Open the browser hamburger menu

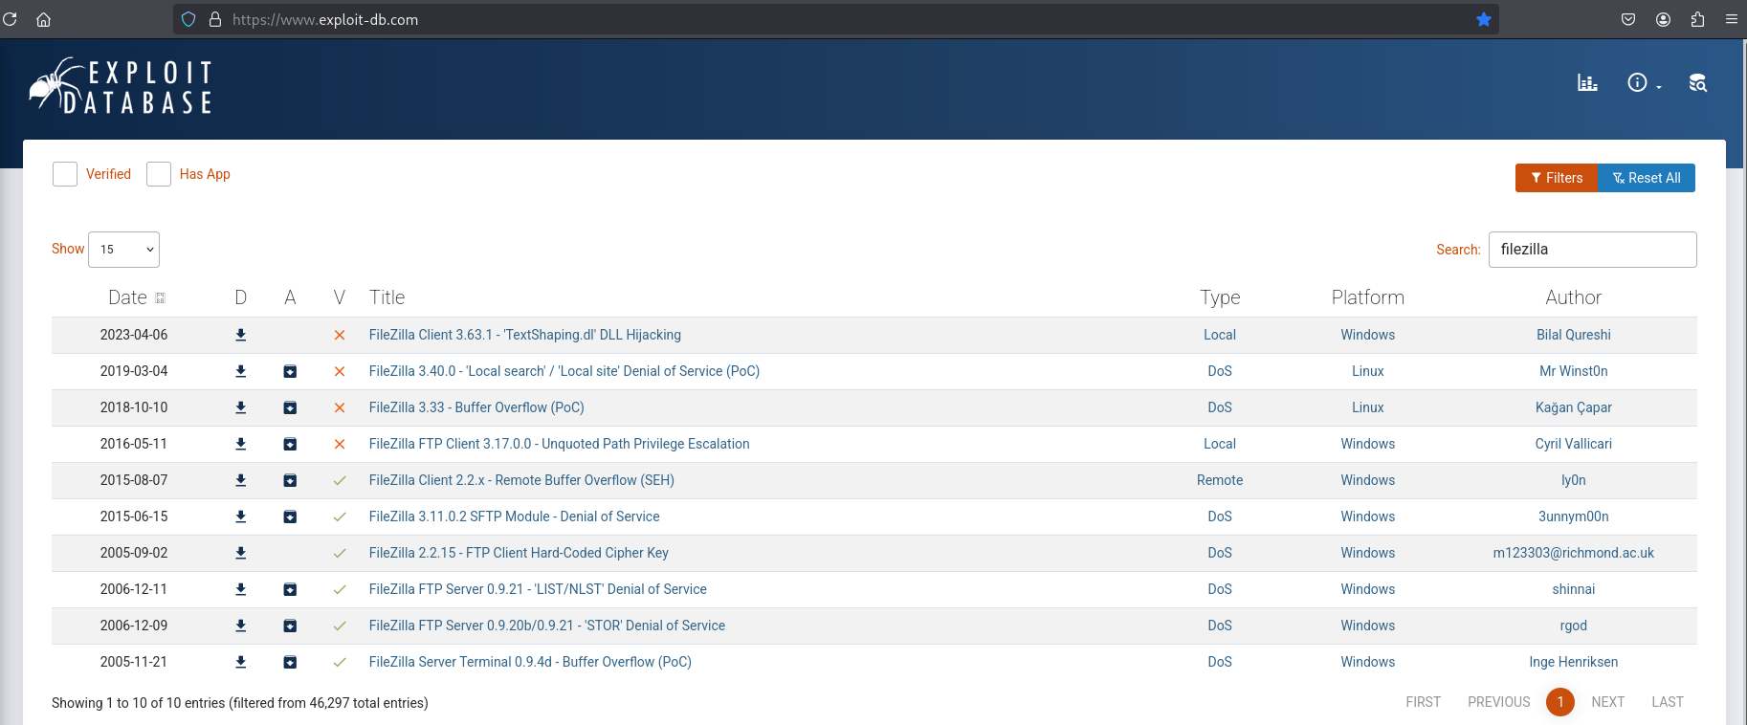pyautogui.click(x=1732, y=19)
